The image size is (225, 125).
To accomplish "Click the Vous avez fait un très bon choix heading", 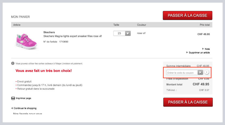I will point(44,71).
